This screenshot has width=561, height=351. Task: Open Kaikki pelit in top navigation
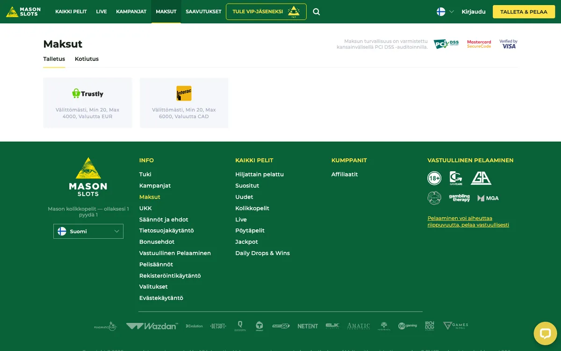(x=71, y=12)
